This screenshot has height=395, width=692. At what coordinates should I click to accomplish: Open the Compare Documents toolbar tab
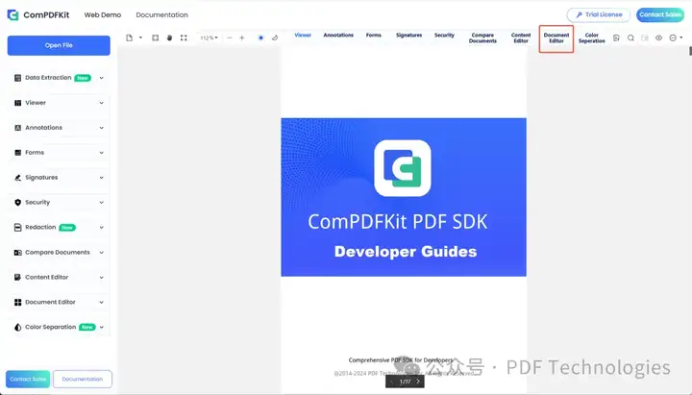pos(482,37)
